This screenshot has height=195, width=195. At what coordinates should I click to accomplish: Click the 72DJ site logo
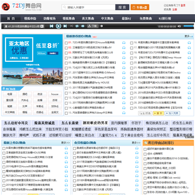tap(22, 6)
